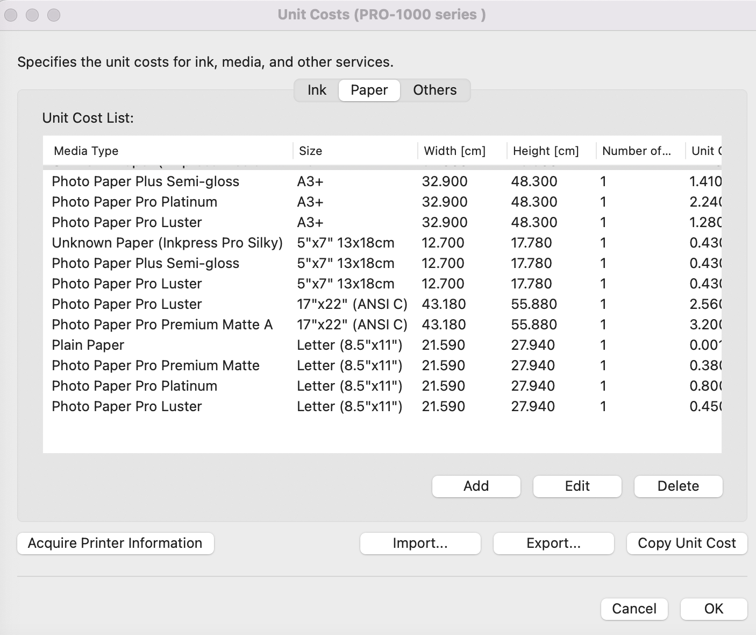Image resolution: width=756 pixels, height=635 pixels.
Task: Dismiss the dialog using Cancel
Action: (634, 609)
